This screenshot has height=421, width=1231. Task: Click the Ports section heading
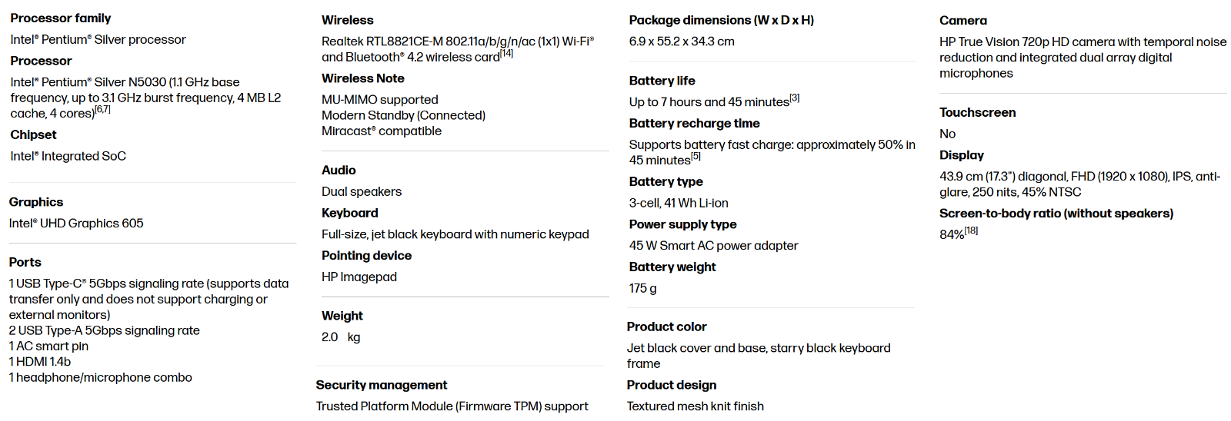[25, 262]
